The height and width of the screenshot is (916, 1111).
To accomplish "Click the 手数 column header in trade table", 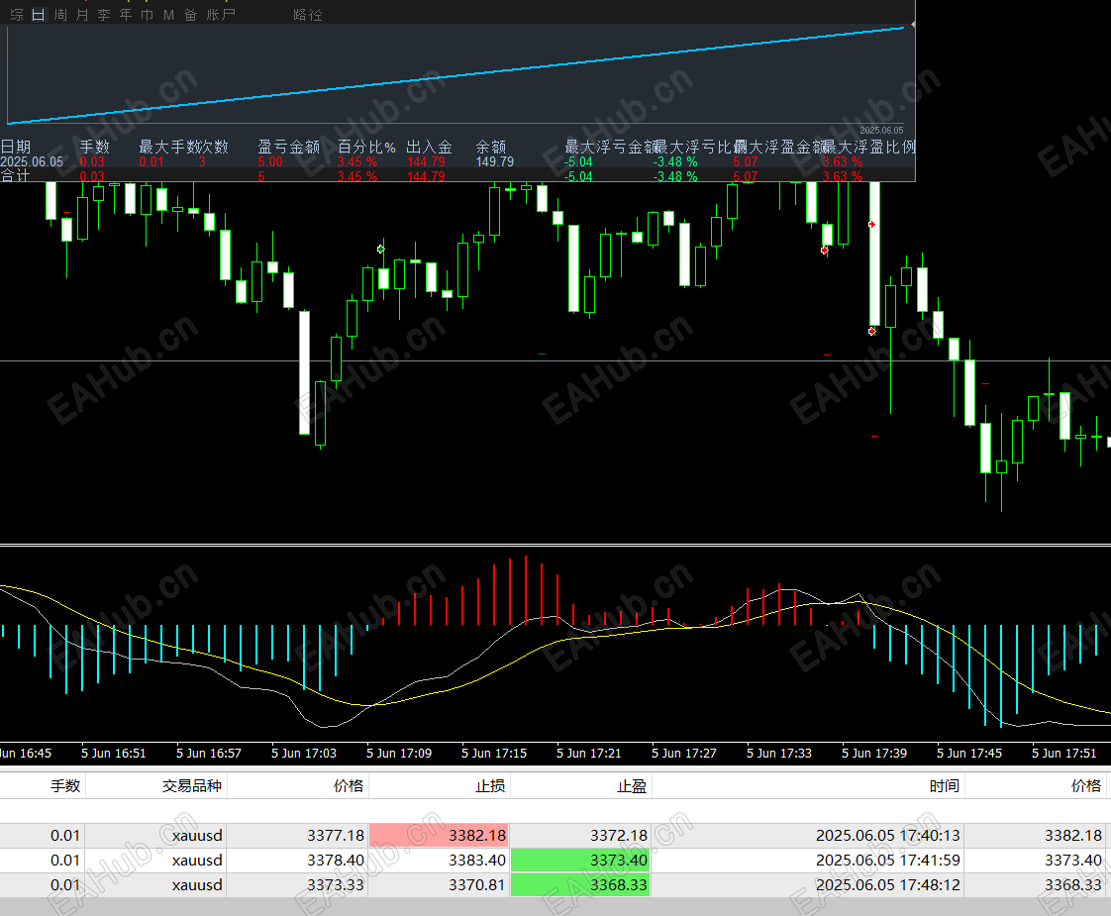I will coord(65,785).
